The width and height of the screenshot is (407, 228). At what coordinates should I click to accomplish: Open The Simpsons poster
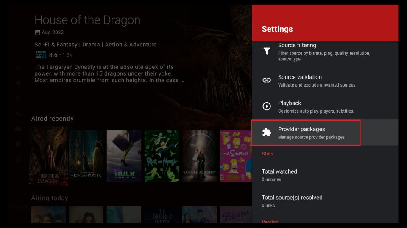236,156
